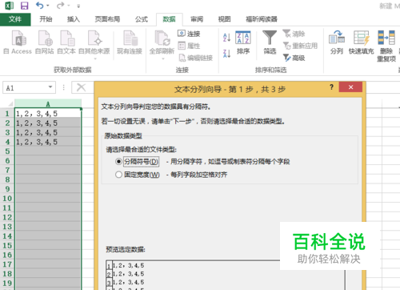Select row 5 header
The height and width of the screenshot is (290, 400).
pos(7,151)
